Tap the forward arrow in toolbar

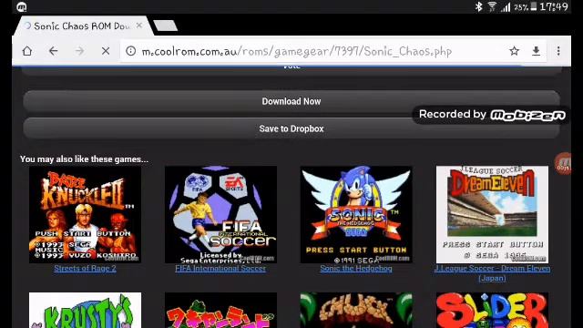pos(79,51)
